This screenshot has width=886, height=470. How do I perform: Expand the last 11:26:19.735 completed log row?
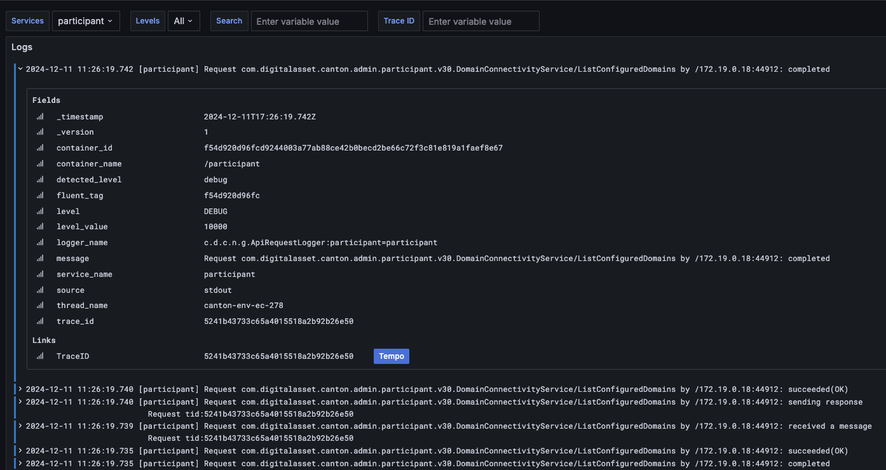(20, 464)
